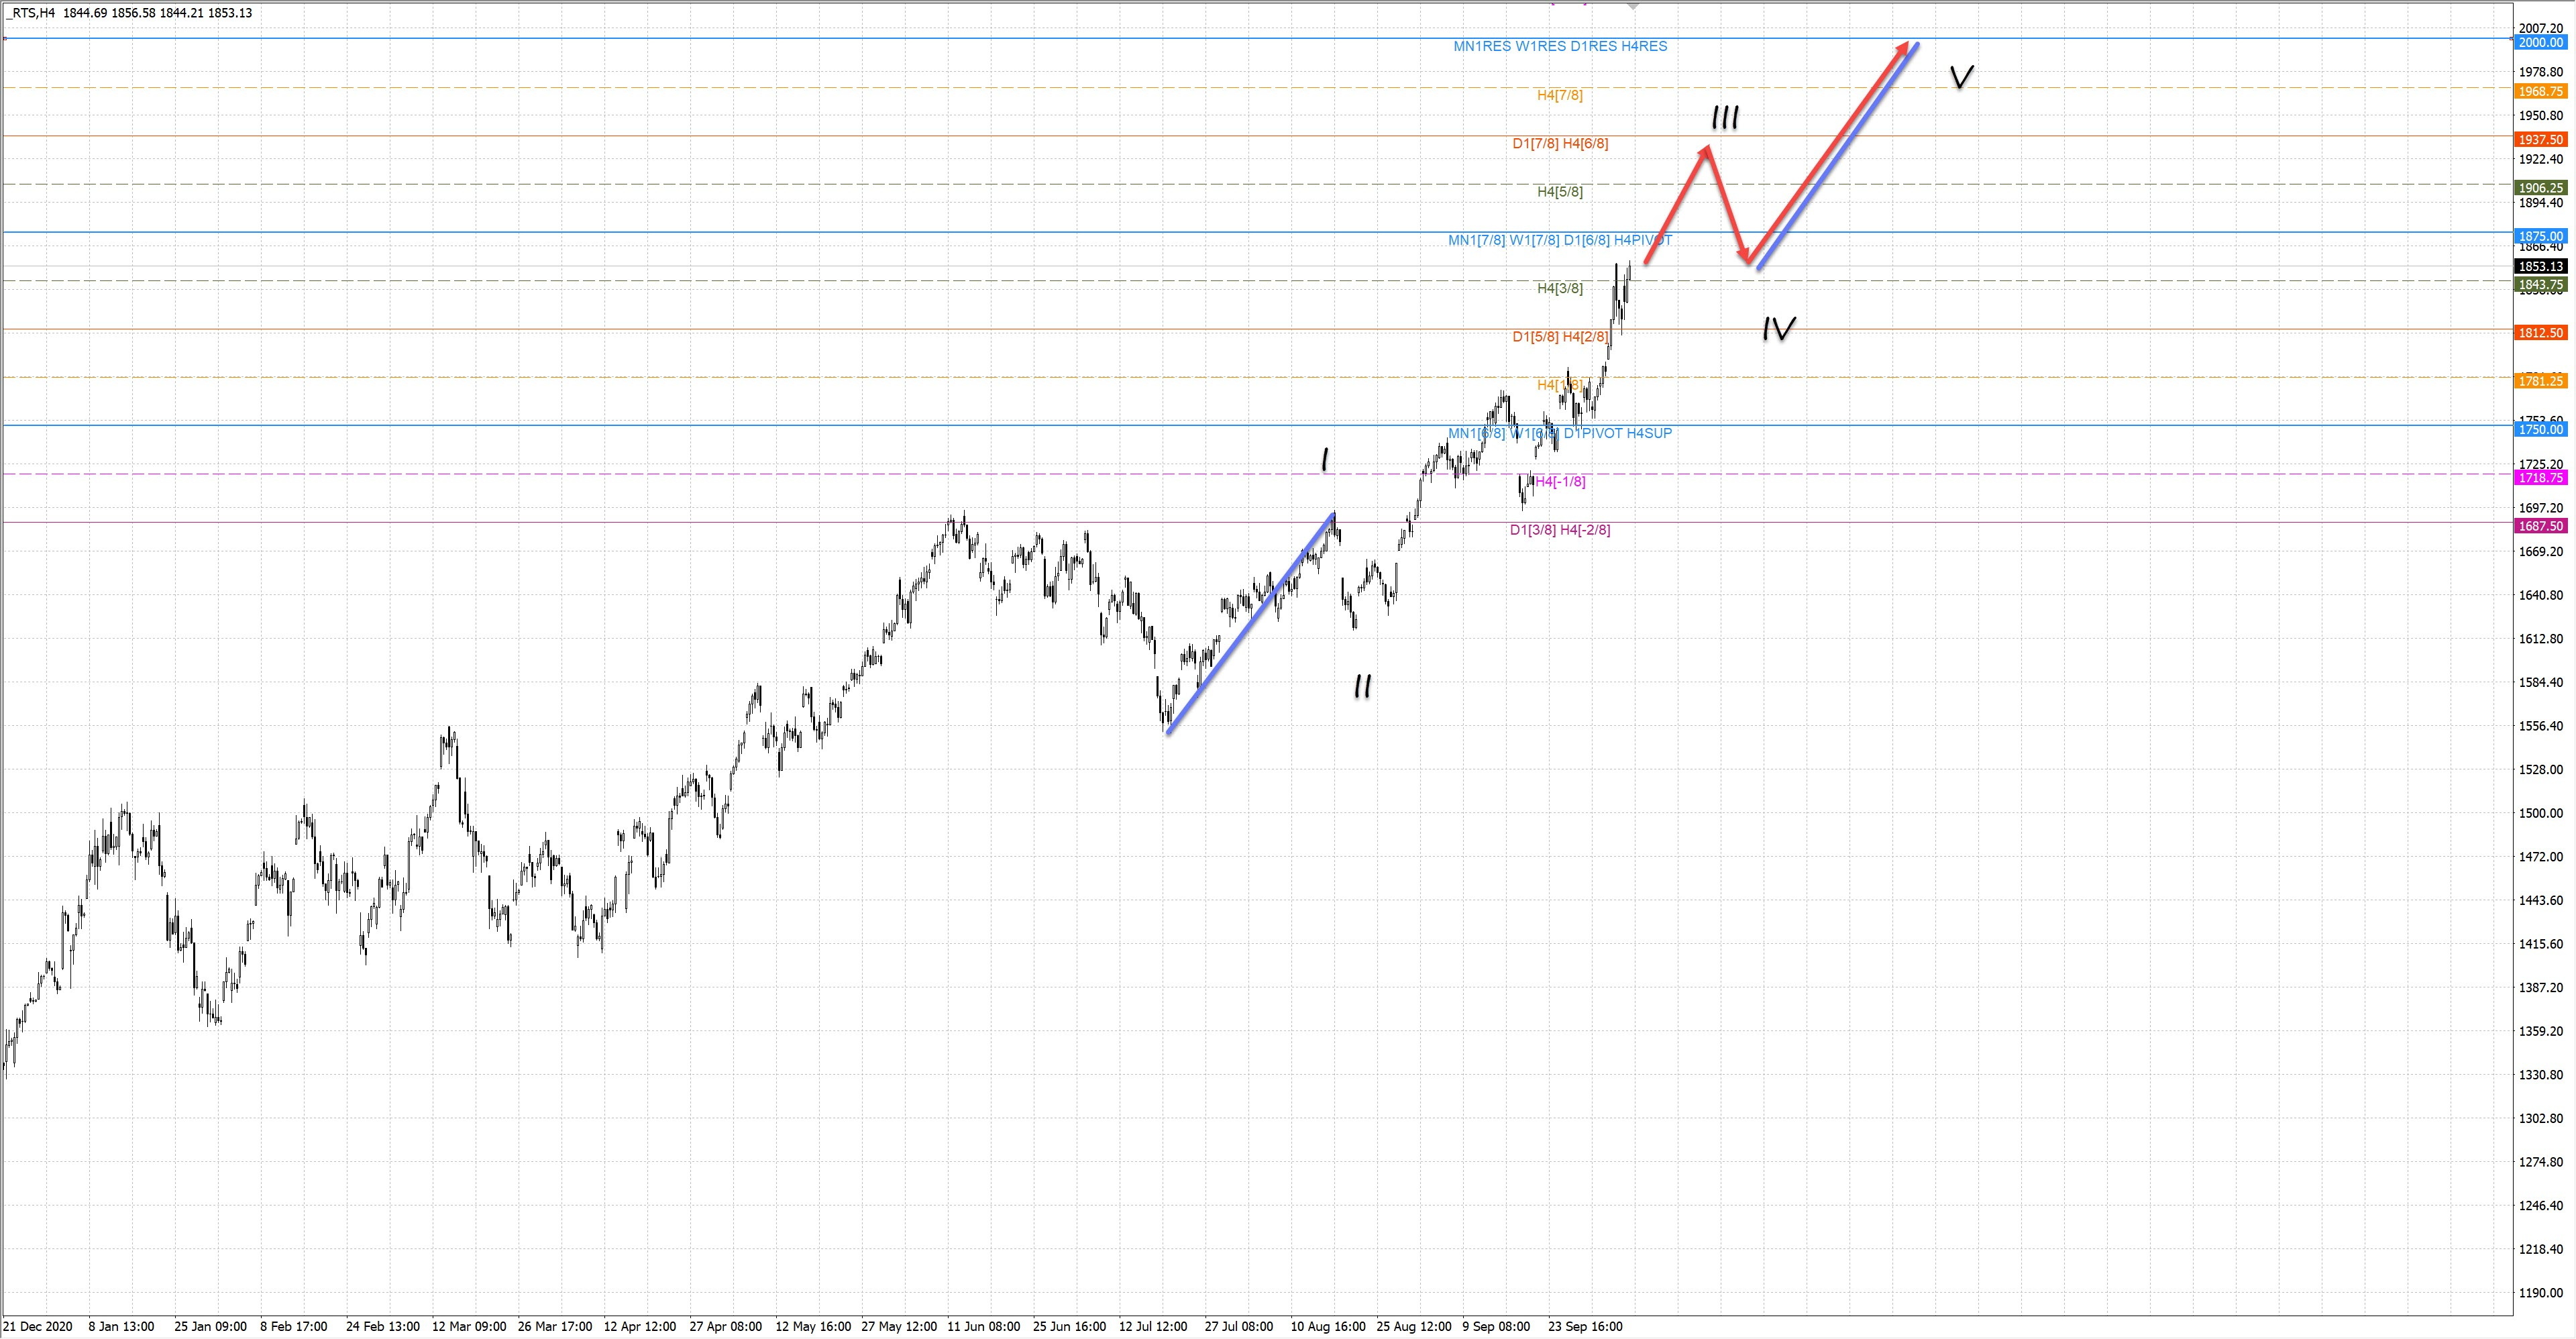Click the magenta 1718.75 price tag
2576x1339 pixels.
(2540, 478)
